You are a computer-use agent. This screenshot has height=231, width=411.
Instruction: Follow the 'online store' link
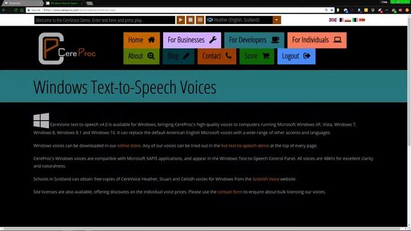pos(128,146)
